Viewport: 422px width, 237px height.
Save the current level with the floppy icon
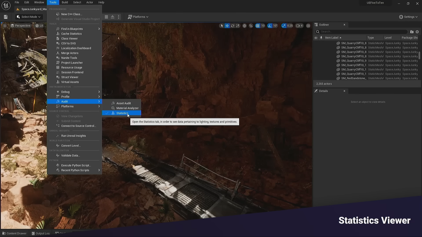[6, 17]
